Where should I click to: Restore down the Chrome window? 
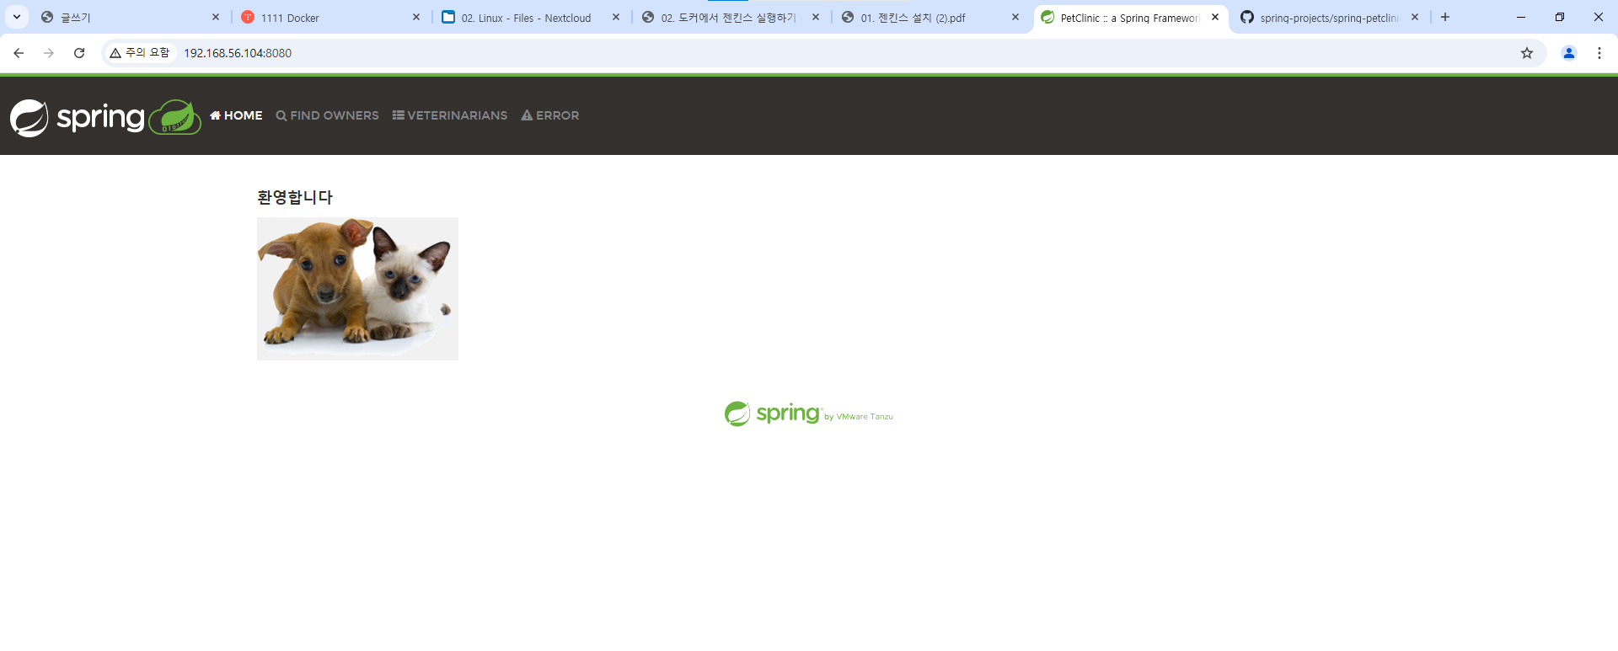coord(1560,17)
